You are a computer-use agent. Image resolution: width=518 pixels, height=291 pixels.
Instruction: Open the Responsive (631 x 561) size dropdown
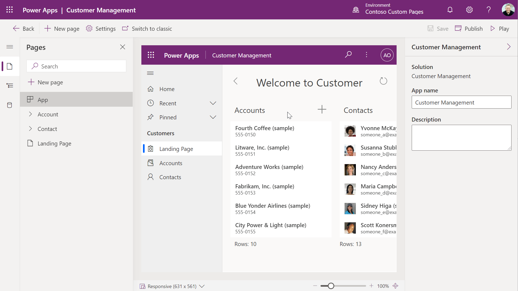(x=202, y=286)
